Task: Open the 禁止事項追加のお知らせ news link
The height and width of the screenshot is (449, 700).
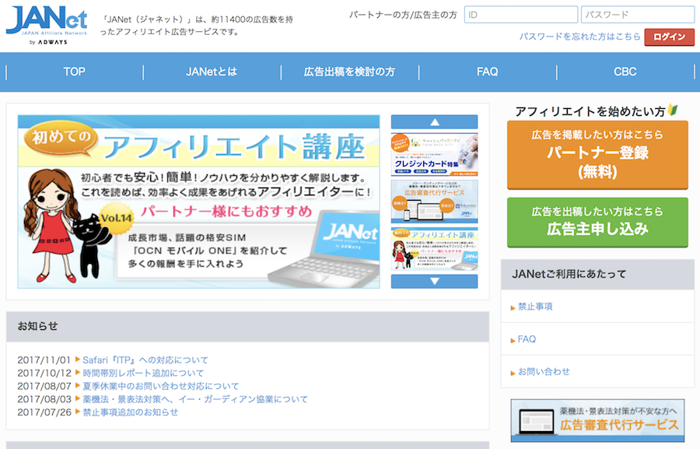Action: click(131, 412)
